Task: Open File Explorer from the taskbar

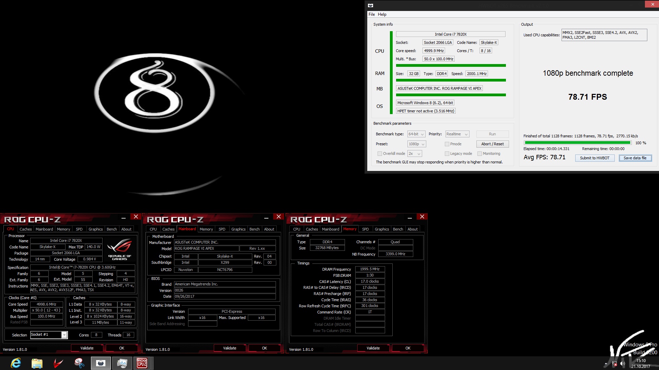Action: (37, 363)
